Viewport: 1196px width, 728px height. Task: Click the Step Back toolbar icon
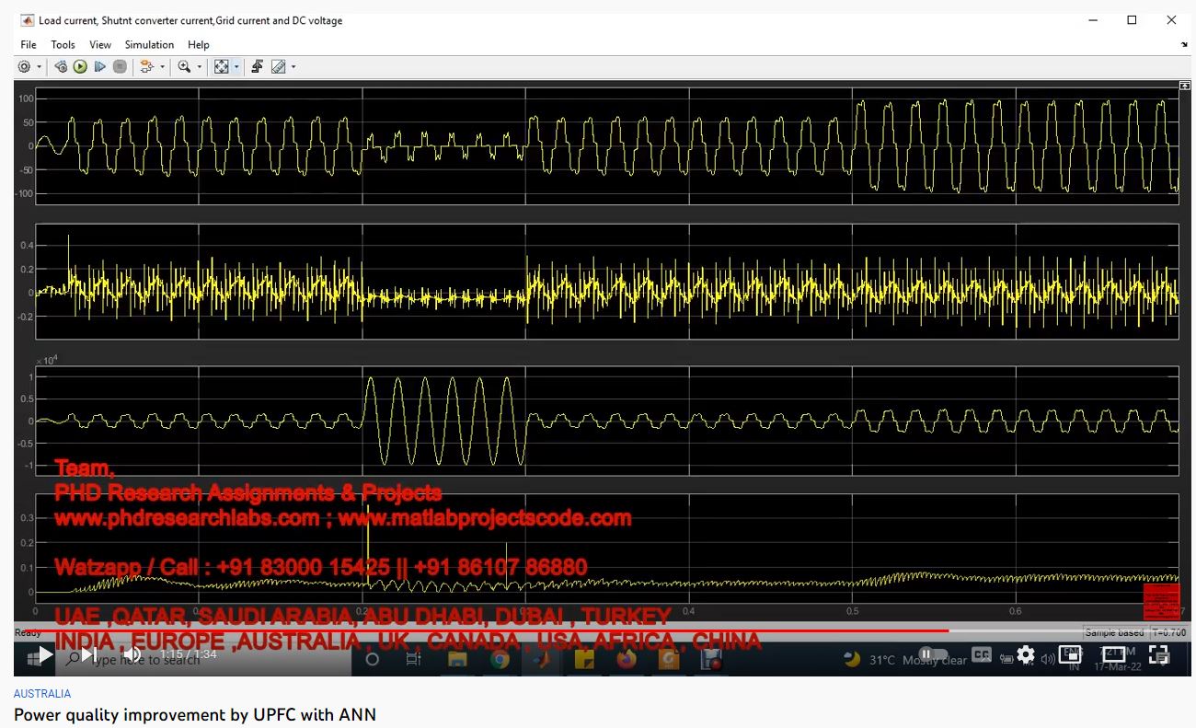[61, 67]
